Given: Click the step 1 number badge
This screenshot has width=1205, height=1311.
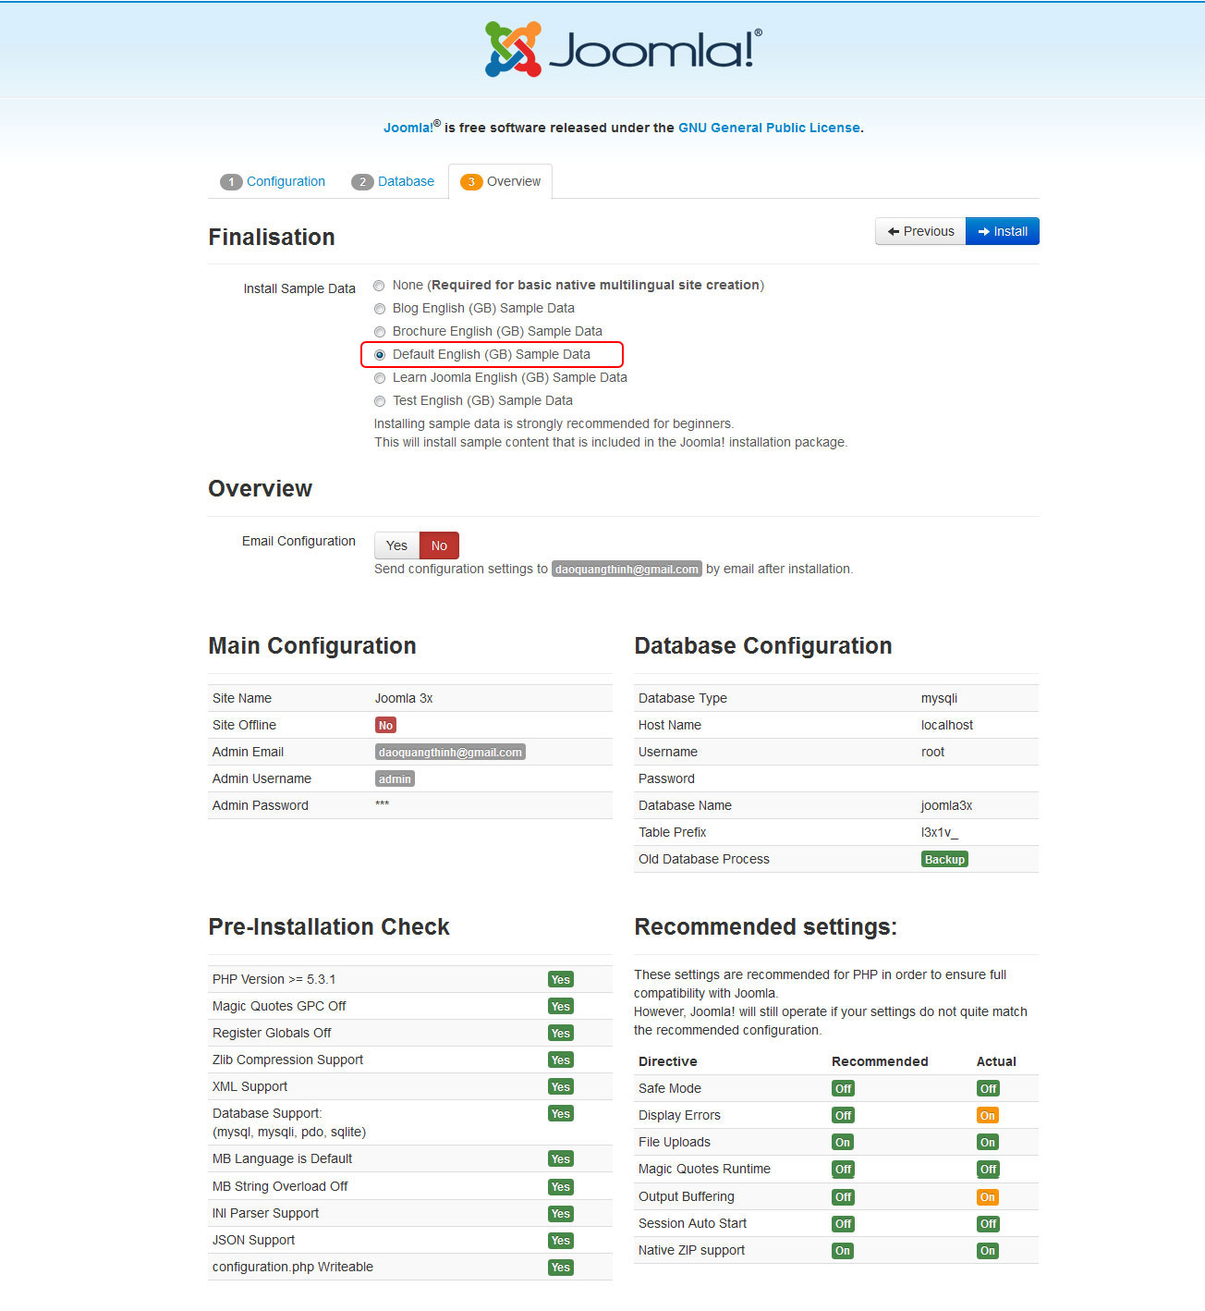Looking at the screenshot, I should pos(231,182).
